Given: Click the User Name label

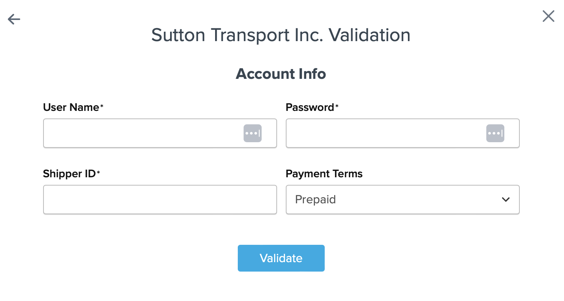Looking at the screenshot, I should pos(71,107).
